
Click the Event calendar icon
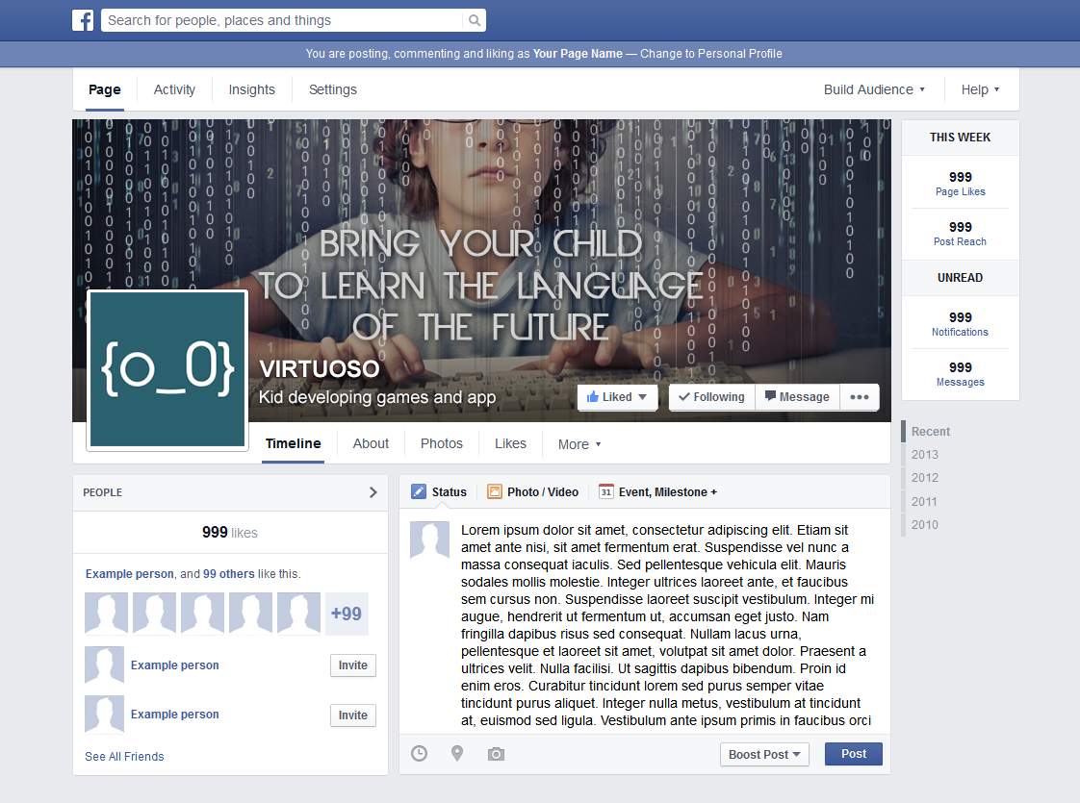click(606, 491)
